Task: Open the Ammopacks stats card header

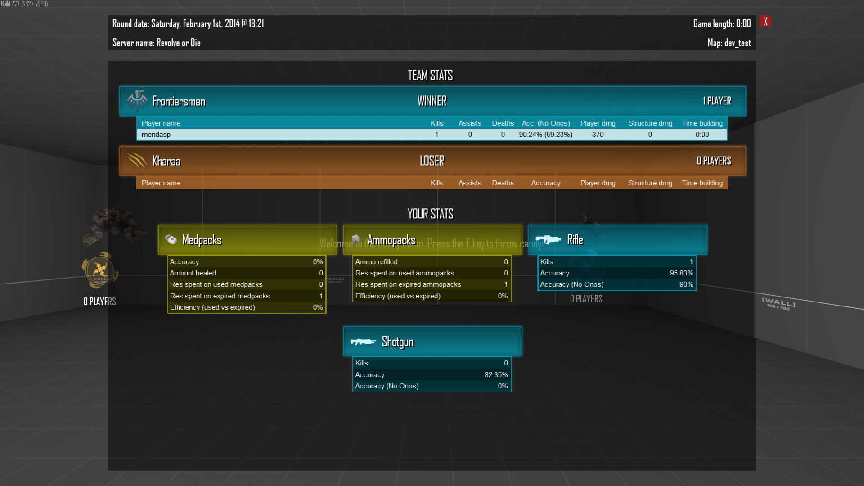Action: tap(432, 239)
